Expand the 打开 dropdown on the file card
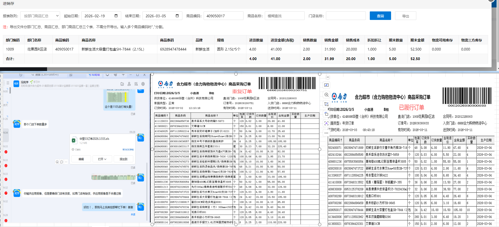Screen dimensions: 499x227 pos(102,159)
